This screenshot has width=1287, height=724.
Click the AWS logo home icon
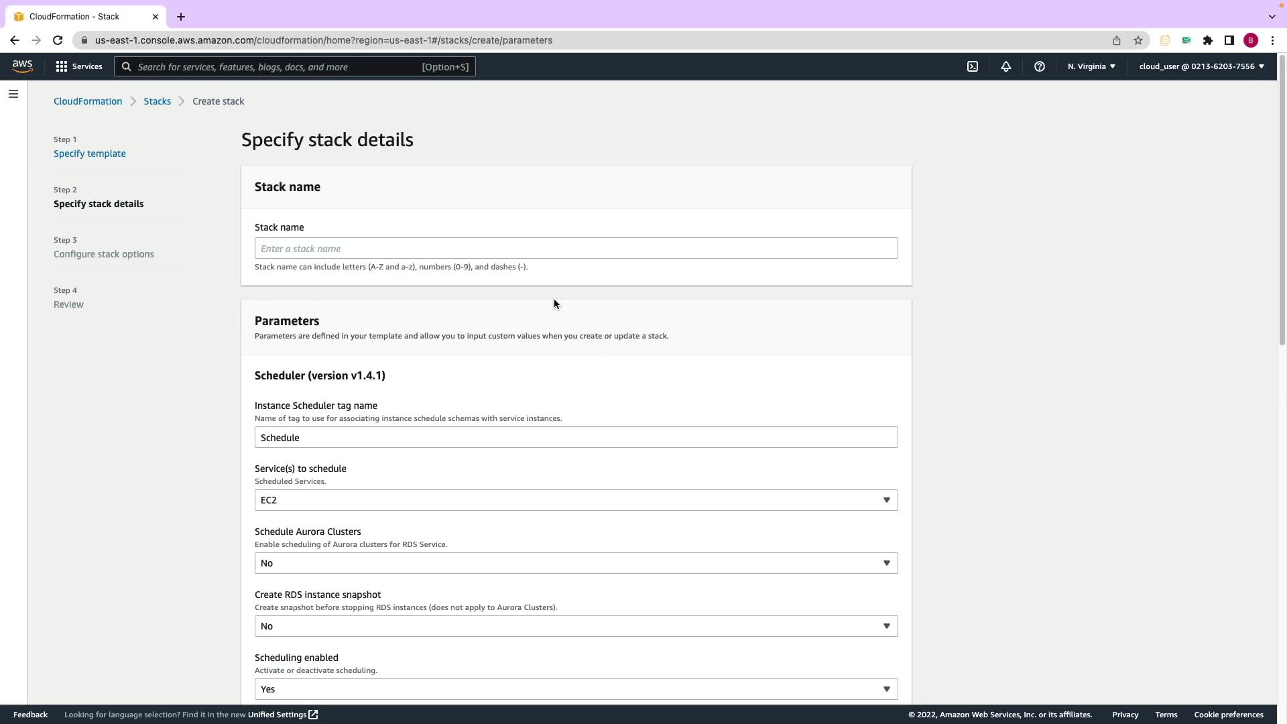pos(22,66)
